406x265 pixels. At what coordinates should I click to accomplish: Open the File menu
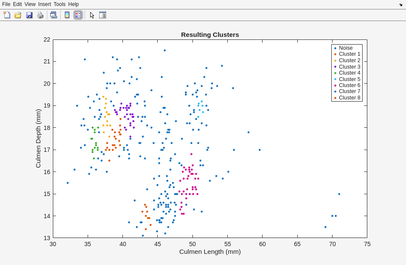[6, 4]
